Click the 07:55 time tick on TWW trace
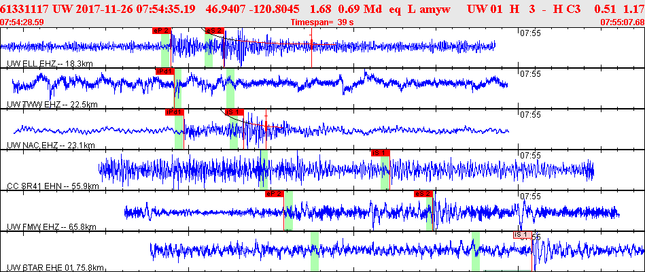This screenshot has height=272, width=645. point(530,74)
